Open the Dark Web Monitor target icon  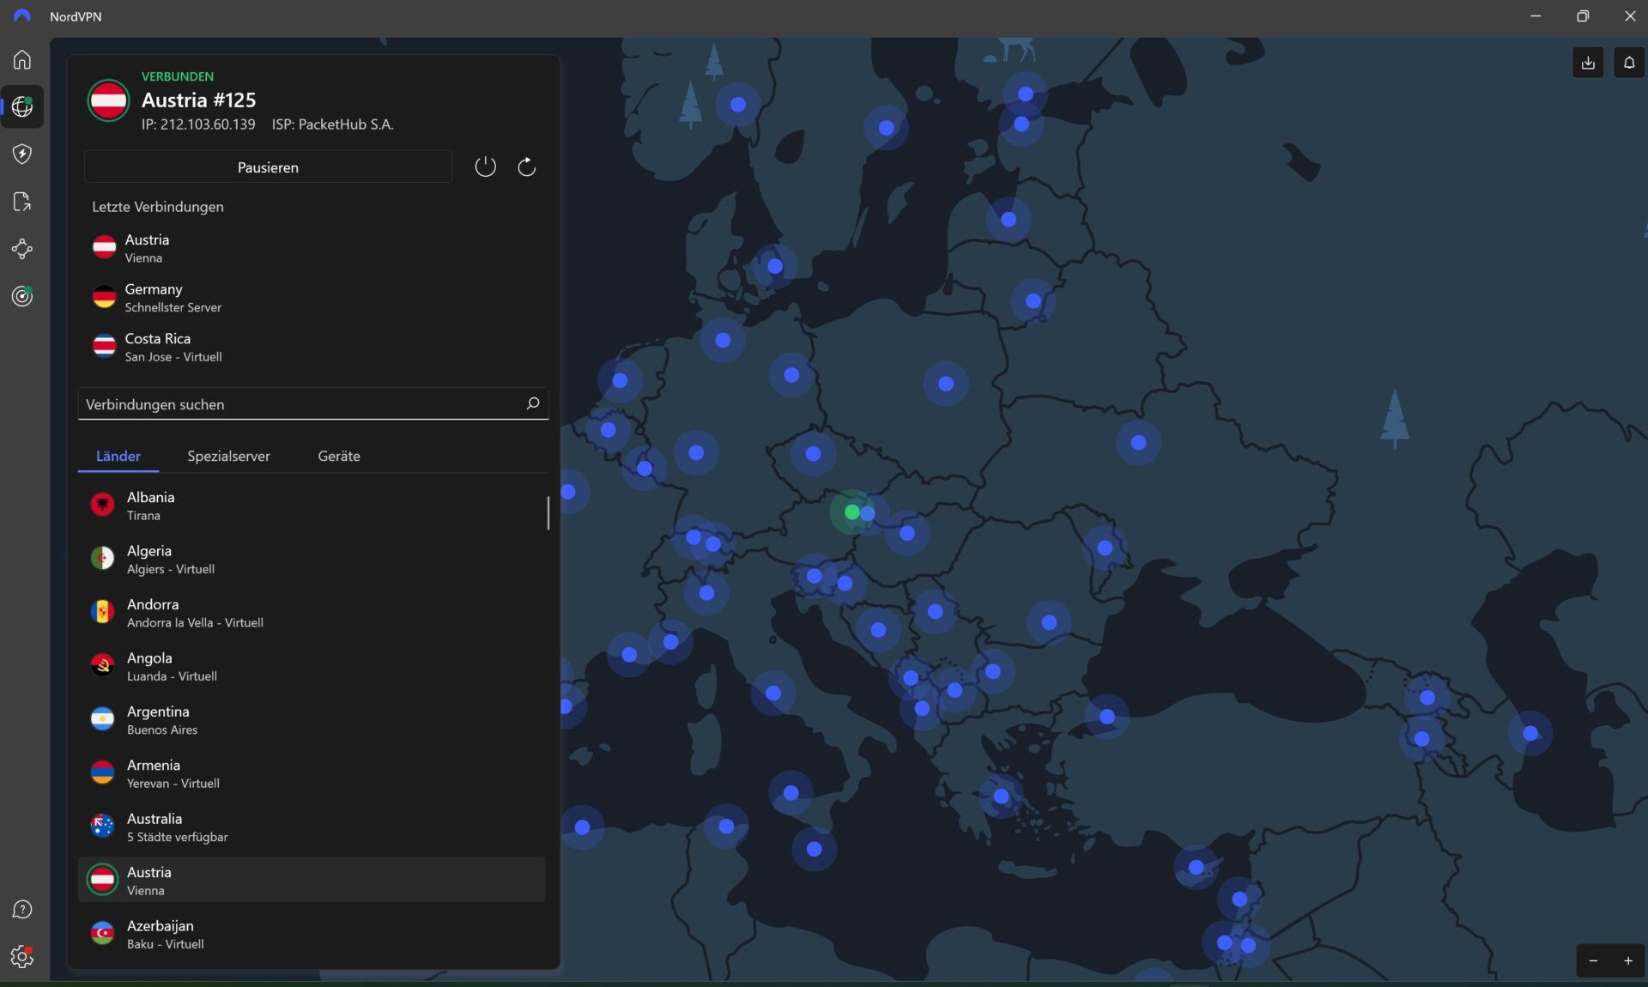[22, 296]
